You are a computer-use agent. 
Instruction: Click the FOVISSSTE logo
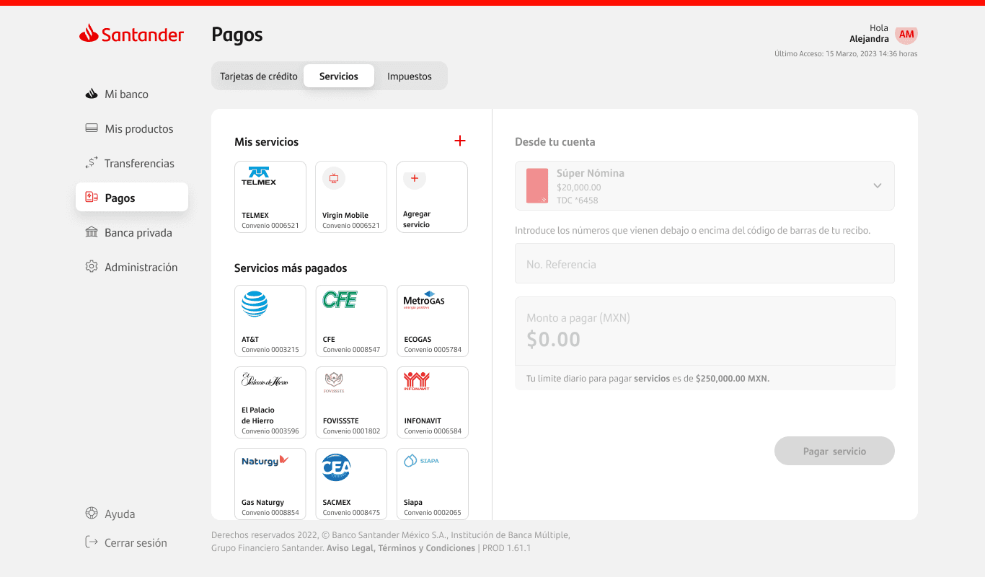[334, 382]
